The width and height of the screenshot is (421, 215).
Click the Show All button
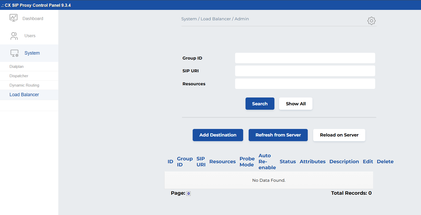tap(296, 104)
